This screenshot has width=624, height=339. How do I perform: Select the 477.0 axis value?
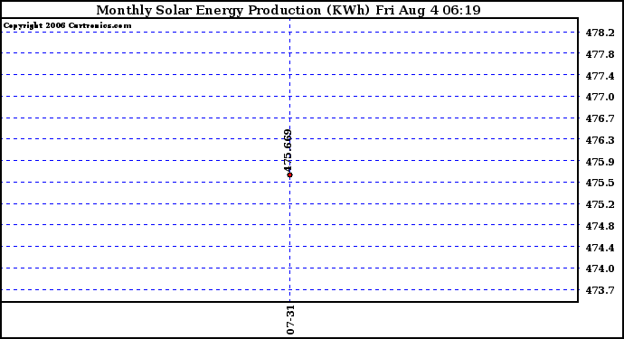click(x=600, y=97)
